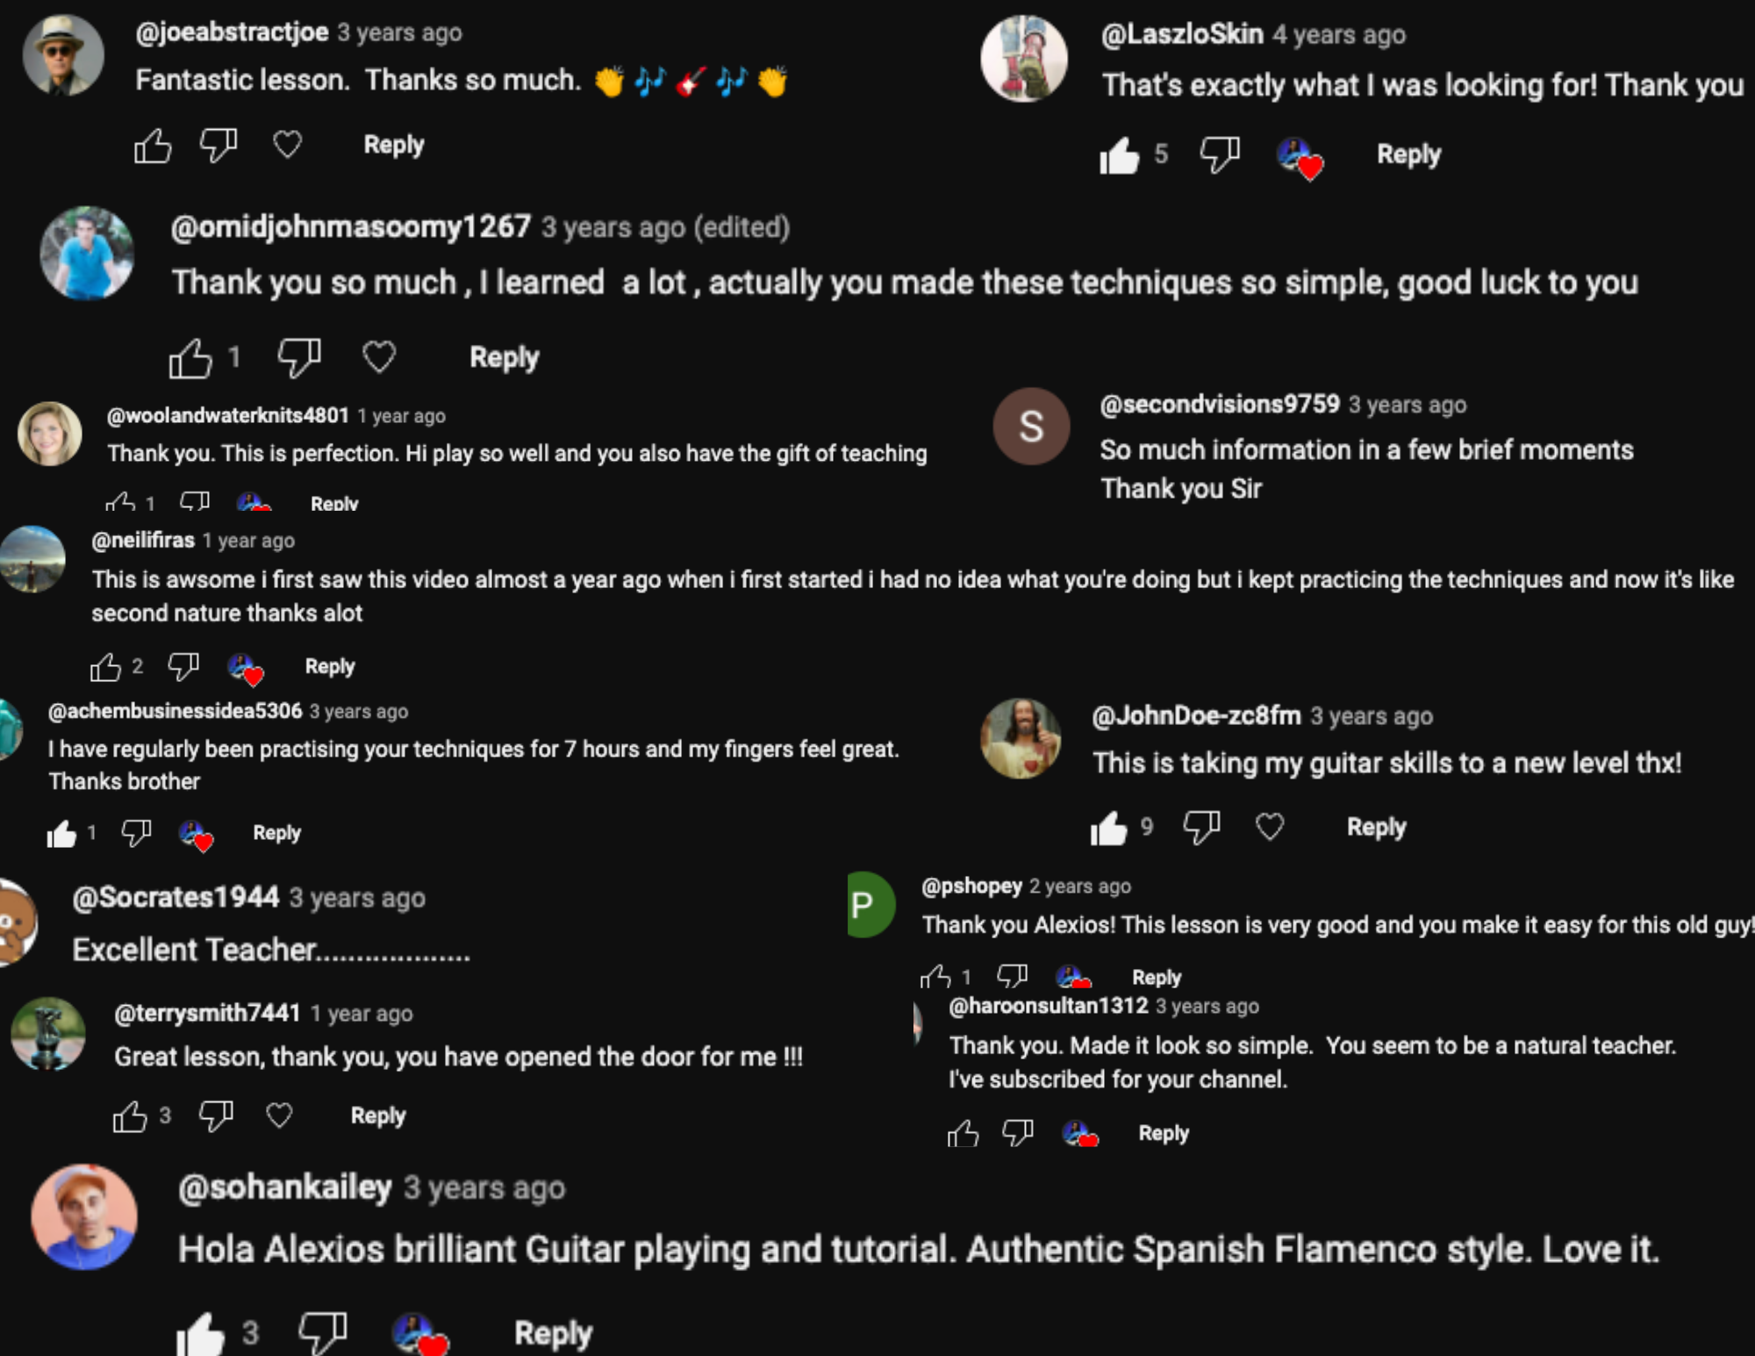This screenshot has width=1755, height=1356.
Task: Open @secondvisions9759's channel link
Action: pos(1219,405)
